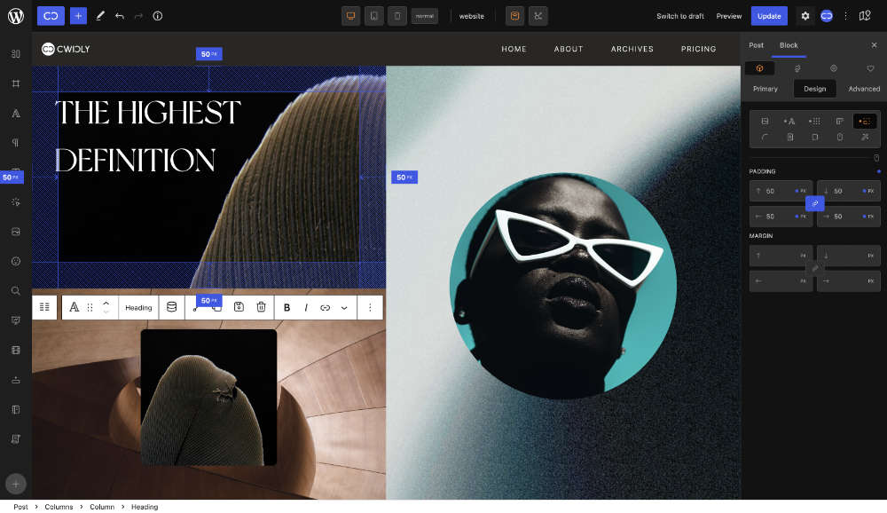Toggle the linked margin values button
The width and height of the screenshot is (887, 513).
click(x=814, y=268)
